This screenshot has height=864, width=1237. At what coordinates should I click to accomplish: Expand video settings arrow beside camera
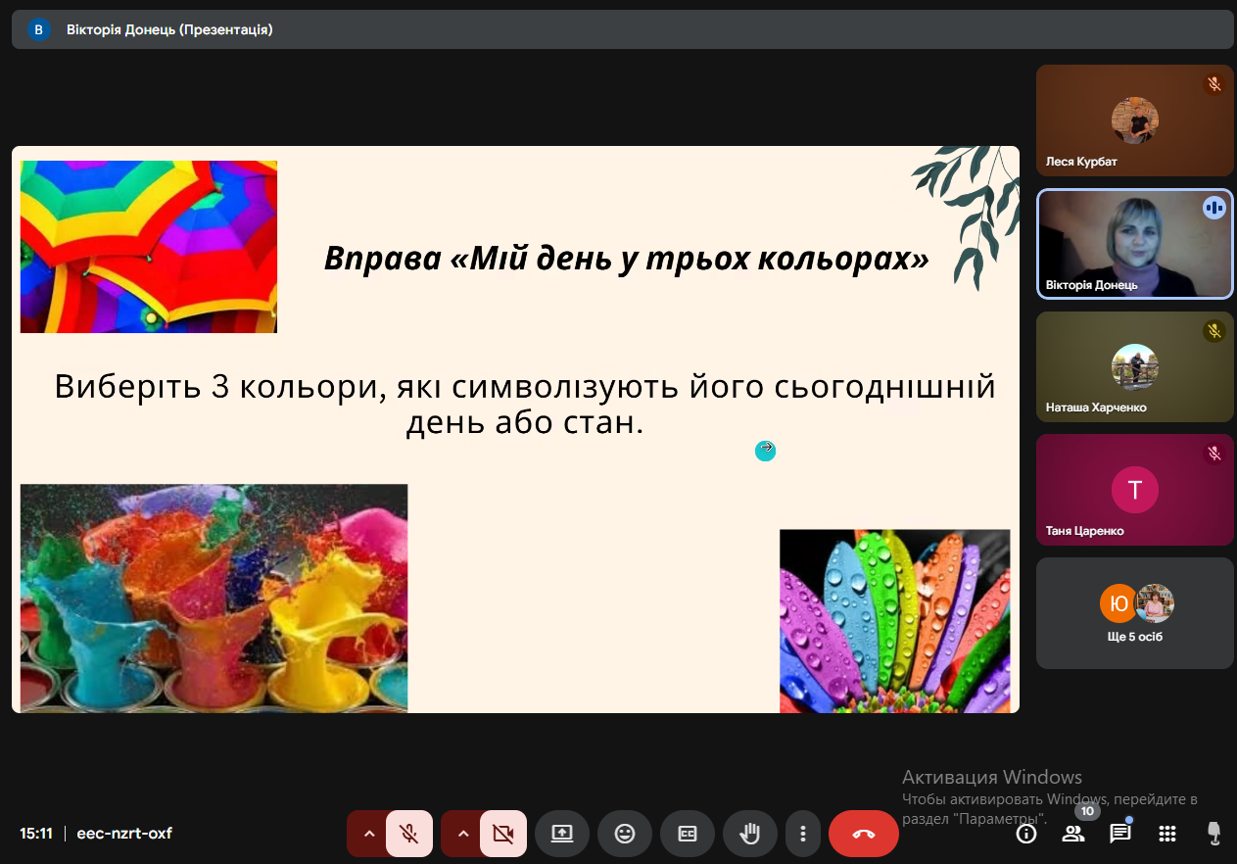coord(463,834)
